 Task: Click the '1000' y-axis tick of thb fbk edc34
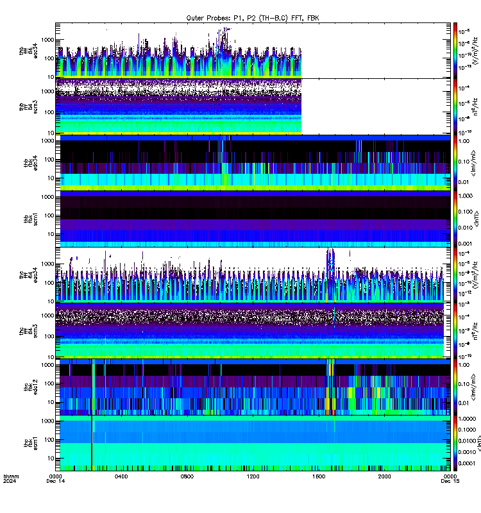(x=47, y=141)
